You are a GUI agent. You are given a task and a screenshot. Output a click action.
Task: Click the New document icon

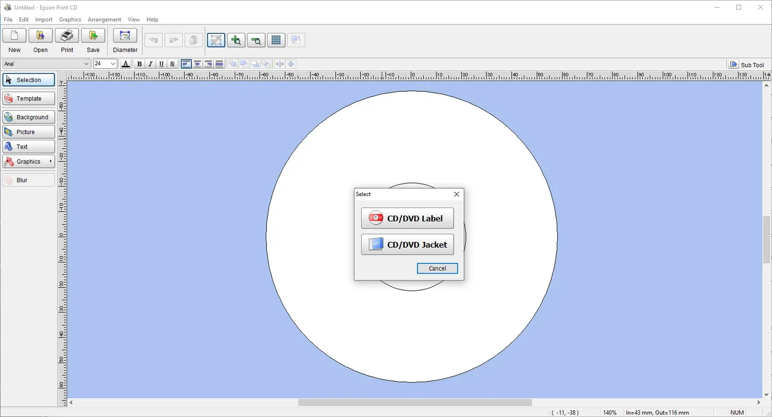click(15, 36)
